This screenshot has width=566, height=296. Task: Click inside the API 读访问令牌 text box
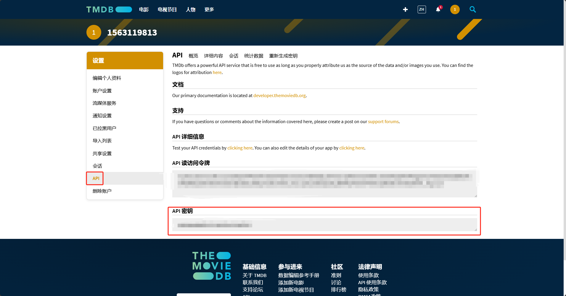click(325, 184)
